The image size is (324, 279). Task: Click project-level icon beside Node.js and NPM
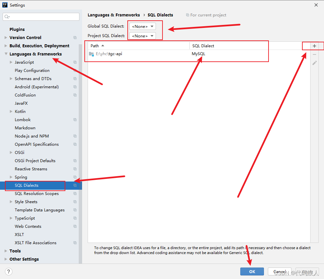(x=75, y=136)
